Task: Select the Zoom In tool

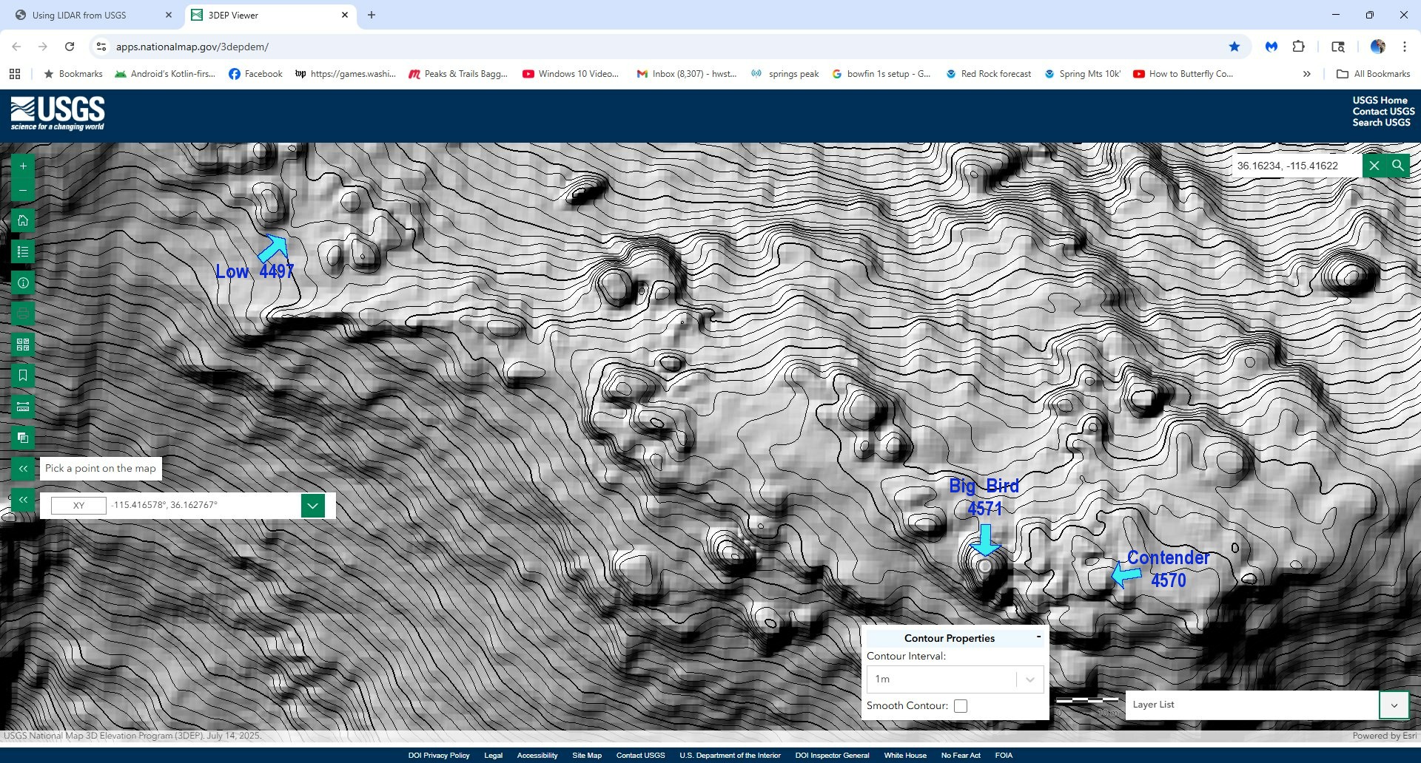Action: (23, 166)
